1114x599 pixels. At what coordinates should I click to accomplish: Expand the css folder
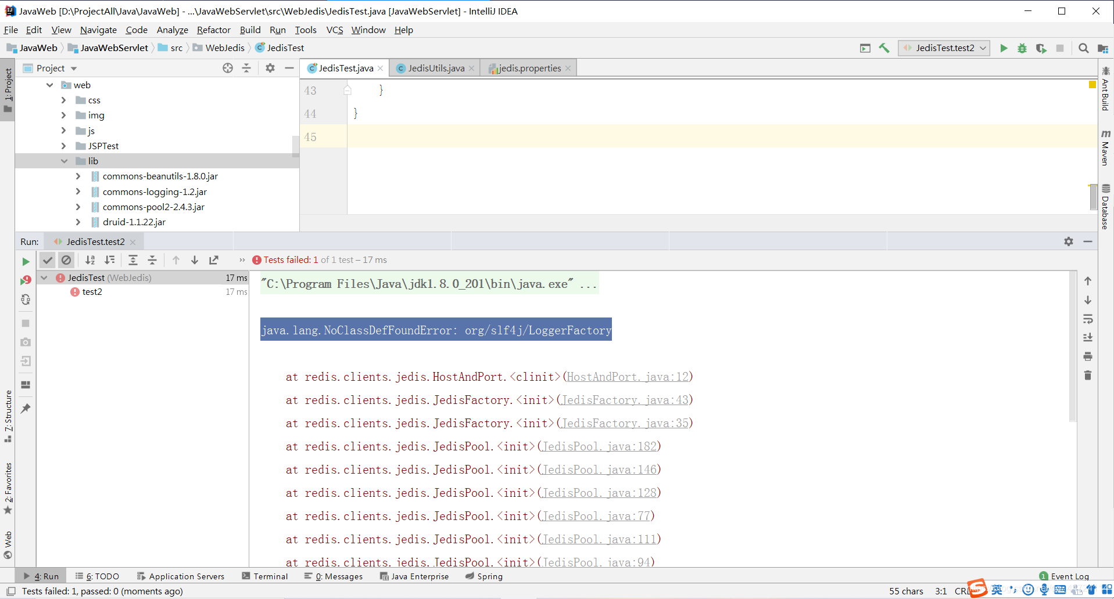[64, 100]
